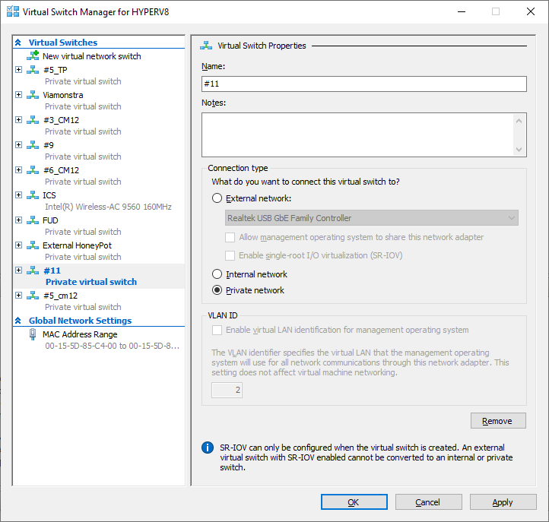
Task: Click the MAC Address Range adapter icon
Action: coord(33,335)
